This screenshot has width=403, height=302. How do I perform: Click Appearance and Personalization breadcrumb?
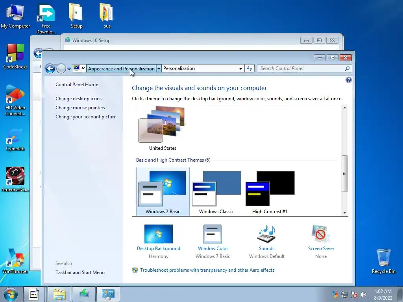point(121,68)
